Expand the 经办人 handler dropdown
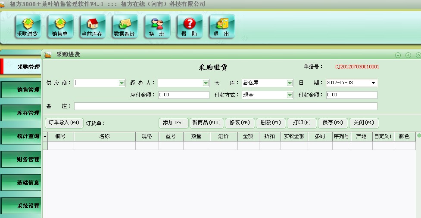The width and height of the screenshot is (421, 218). 206,83
